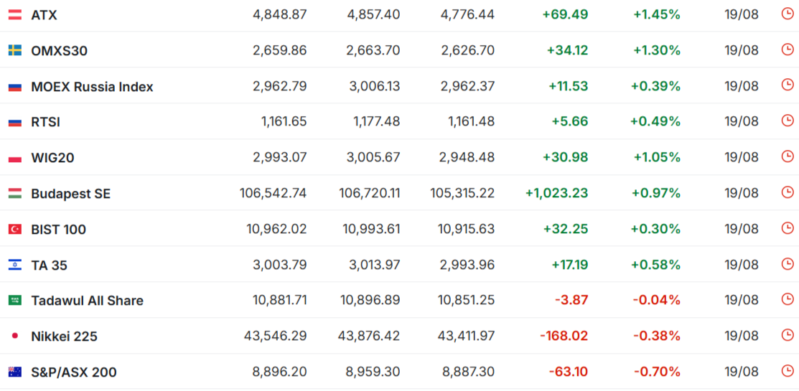Click the clock icon in RTSI row
The height and width of the screenshot is (391, 799).
coord(788,121)
